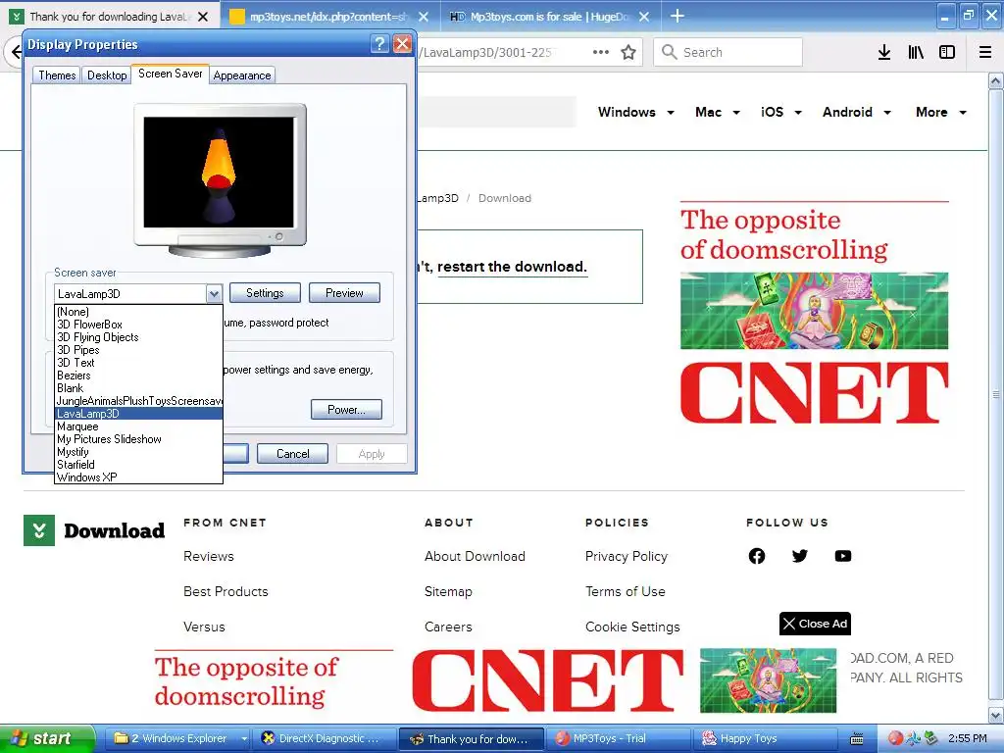Screen dimensions: 1004x753
Task: Click Firefox downloads arrow icon
Action: (x=884, y=53)
